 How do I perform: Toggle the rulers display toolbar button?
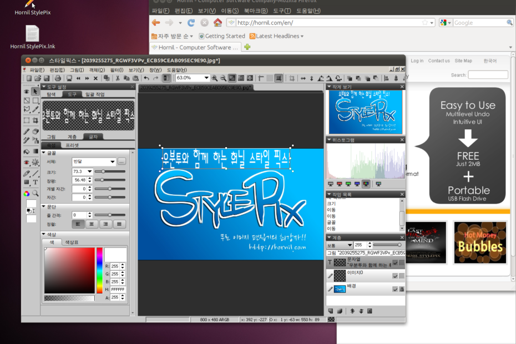tap(261, 78)
